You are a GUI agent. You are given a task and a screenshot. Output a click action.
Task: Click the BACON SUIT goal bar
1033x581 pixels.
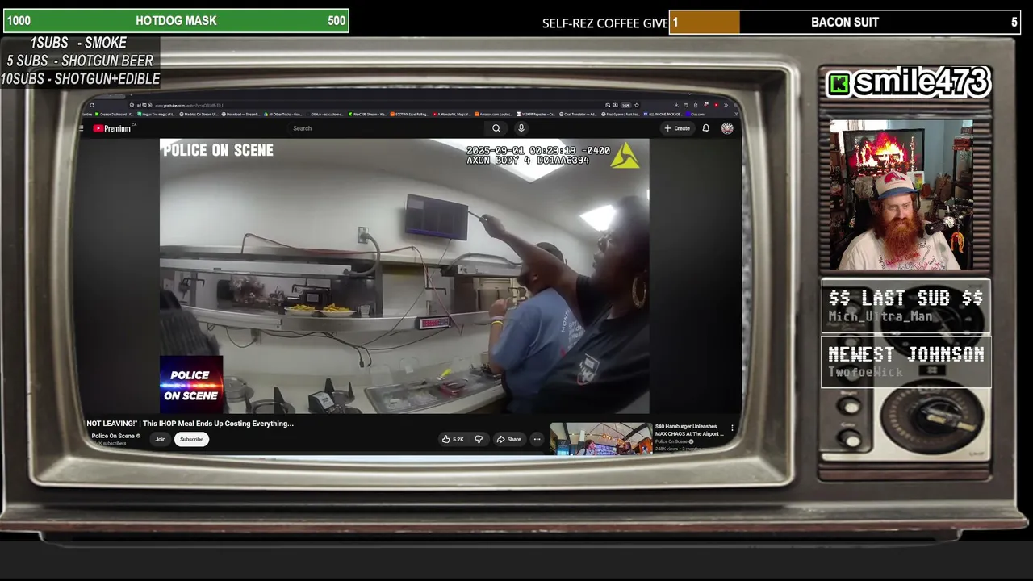point(845,22)
